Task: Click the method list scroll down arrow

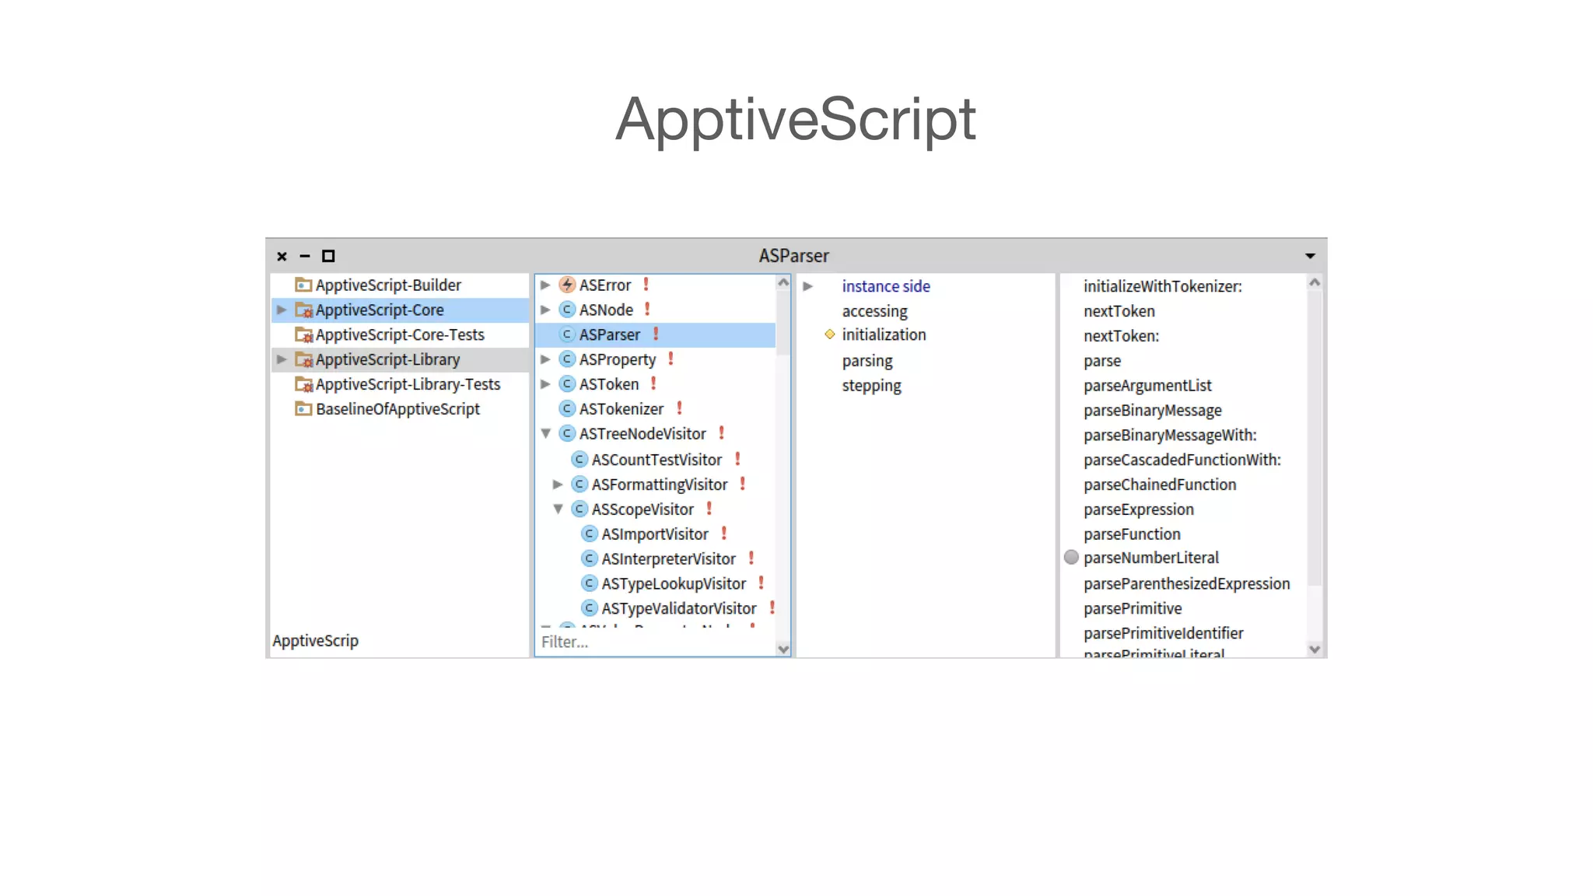Action: click(1315, 649)
